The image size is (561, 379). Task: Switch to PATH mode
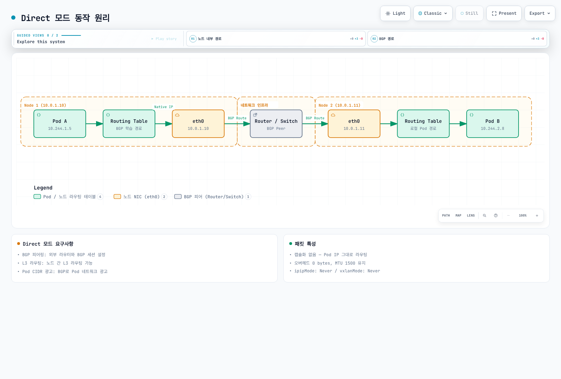[x=446, y=215]
